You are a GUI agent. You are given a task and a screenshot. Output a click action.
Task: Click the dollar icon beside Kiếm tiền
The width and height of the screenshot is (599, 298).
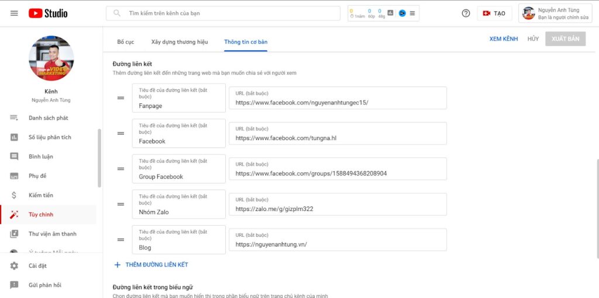click(14, 195)
